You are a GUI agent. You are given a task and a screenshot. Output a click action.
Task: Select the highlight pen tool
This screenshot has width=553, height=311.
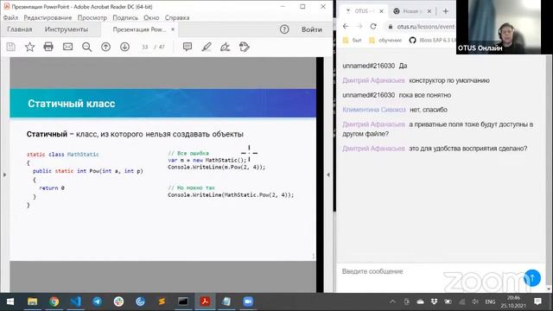(x=207, y=47)
